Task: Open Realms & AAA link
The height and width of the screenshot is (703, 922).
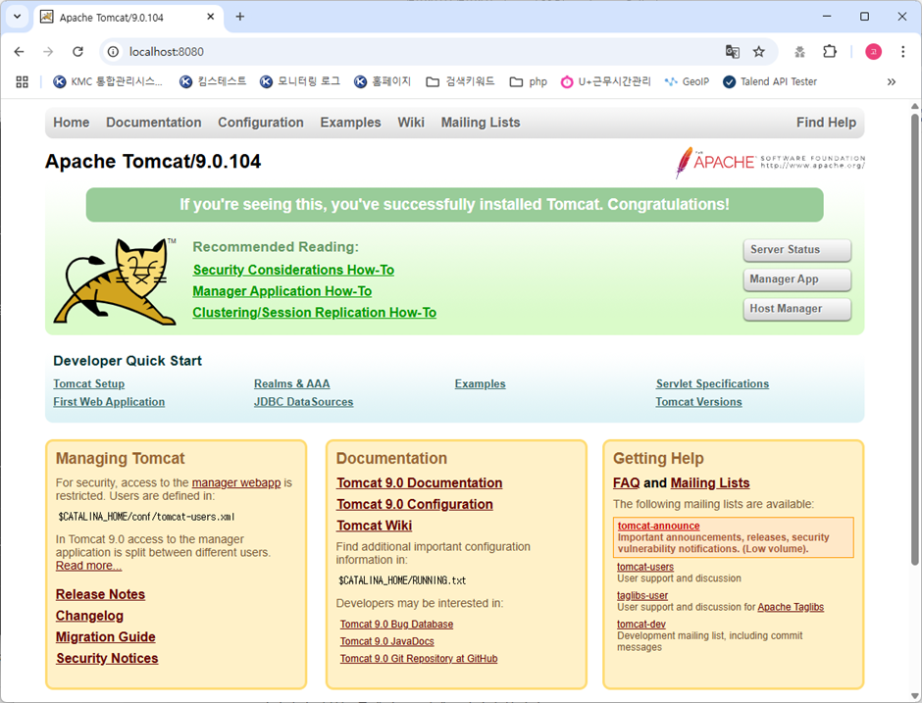Action: coord(291,383)
